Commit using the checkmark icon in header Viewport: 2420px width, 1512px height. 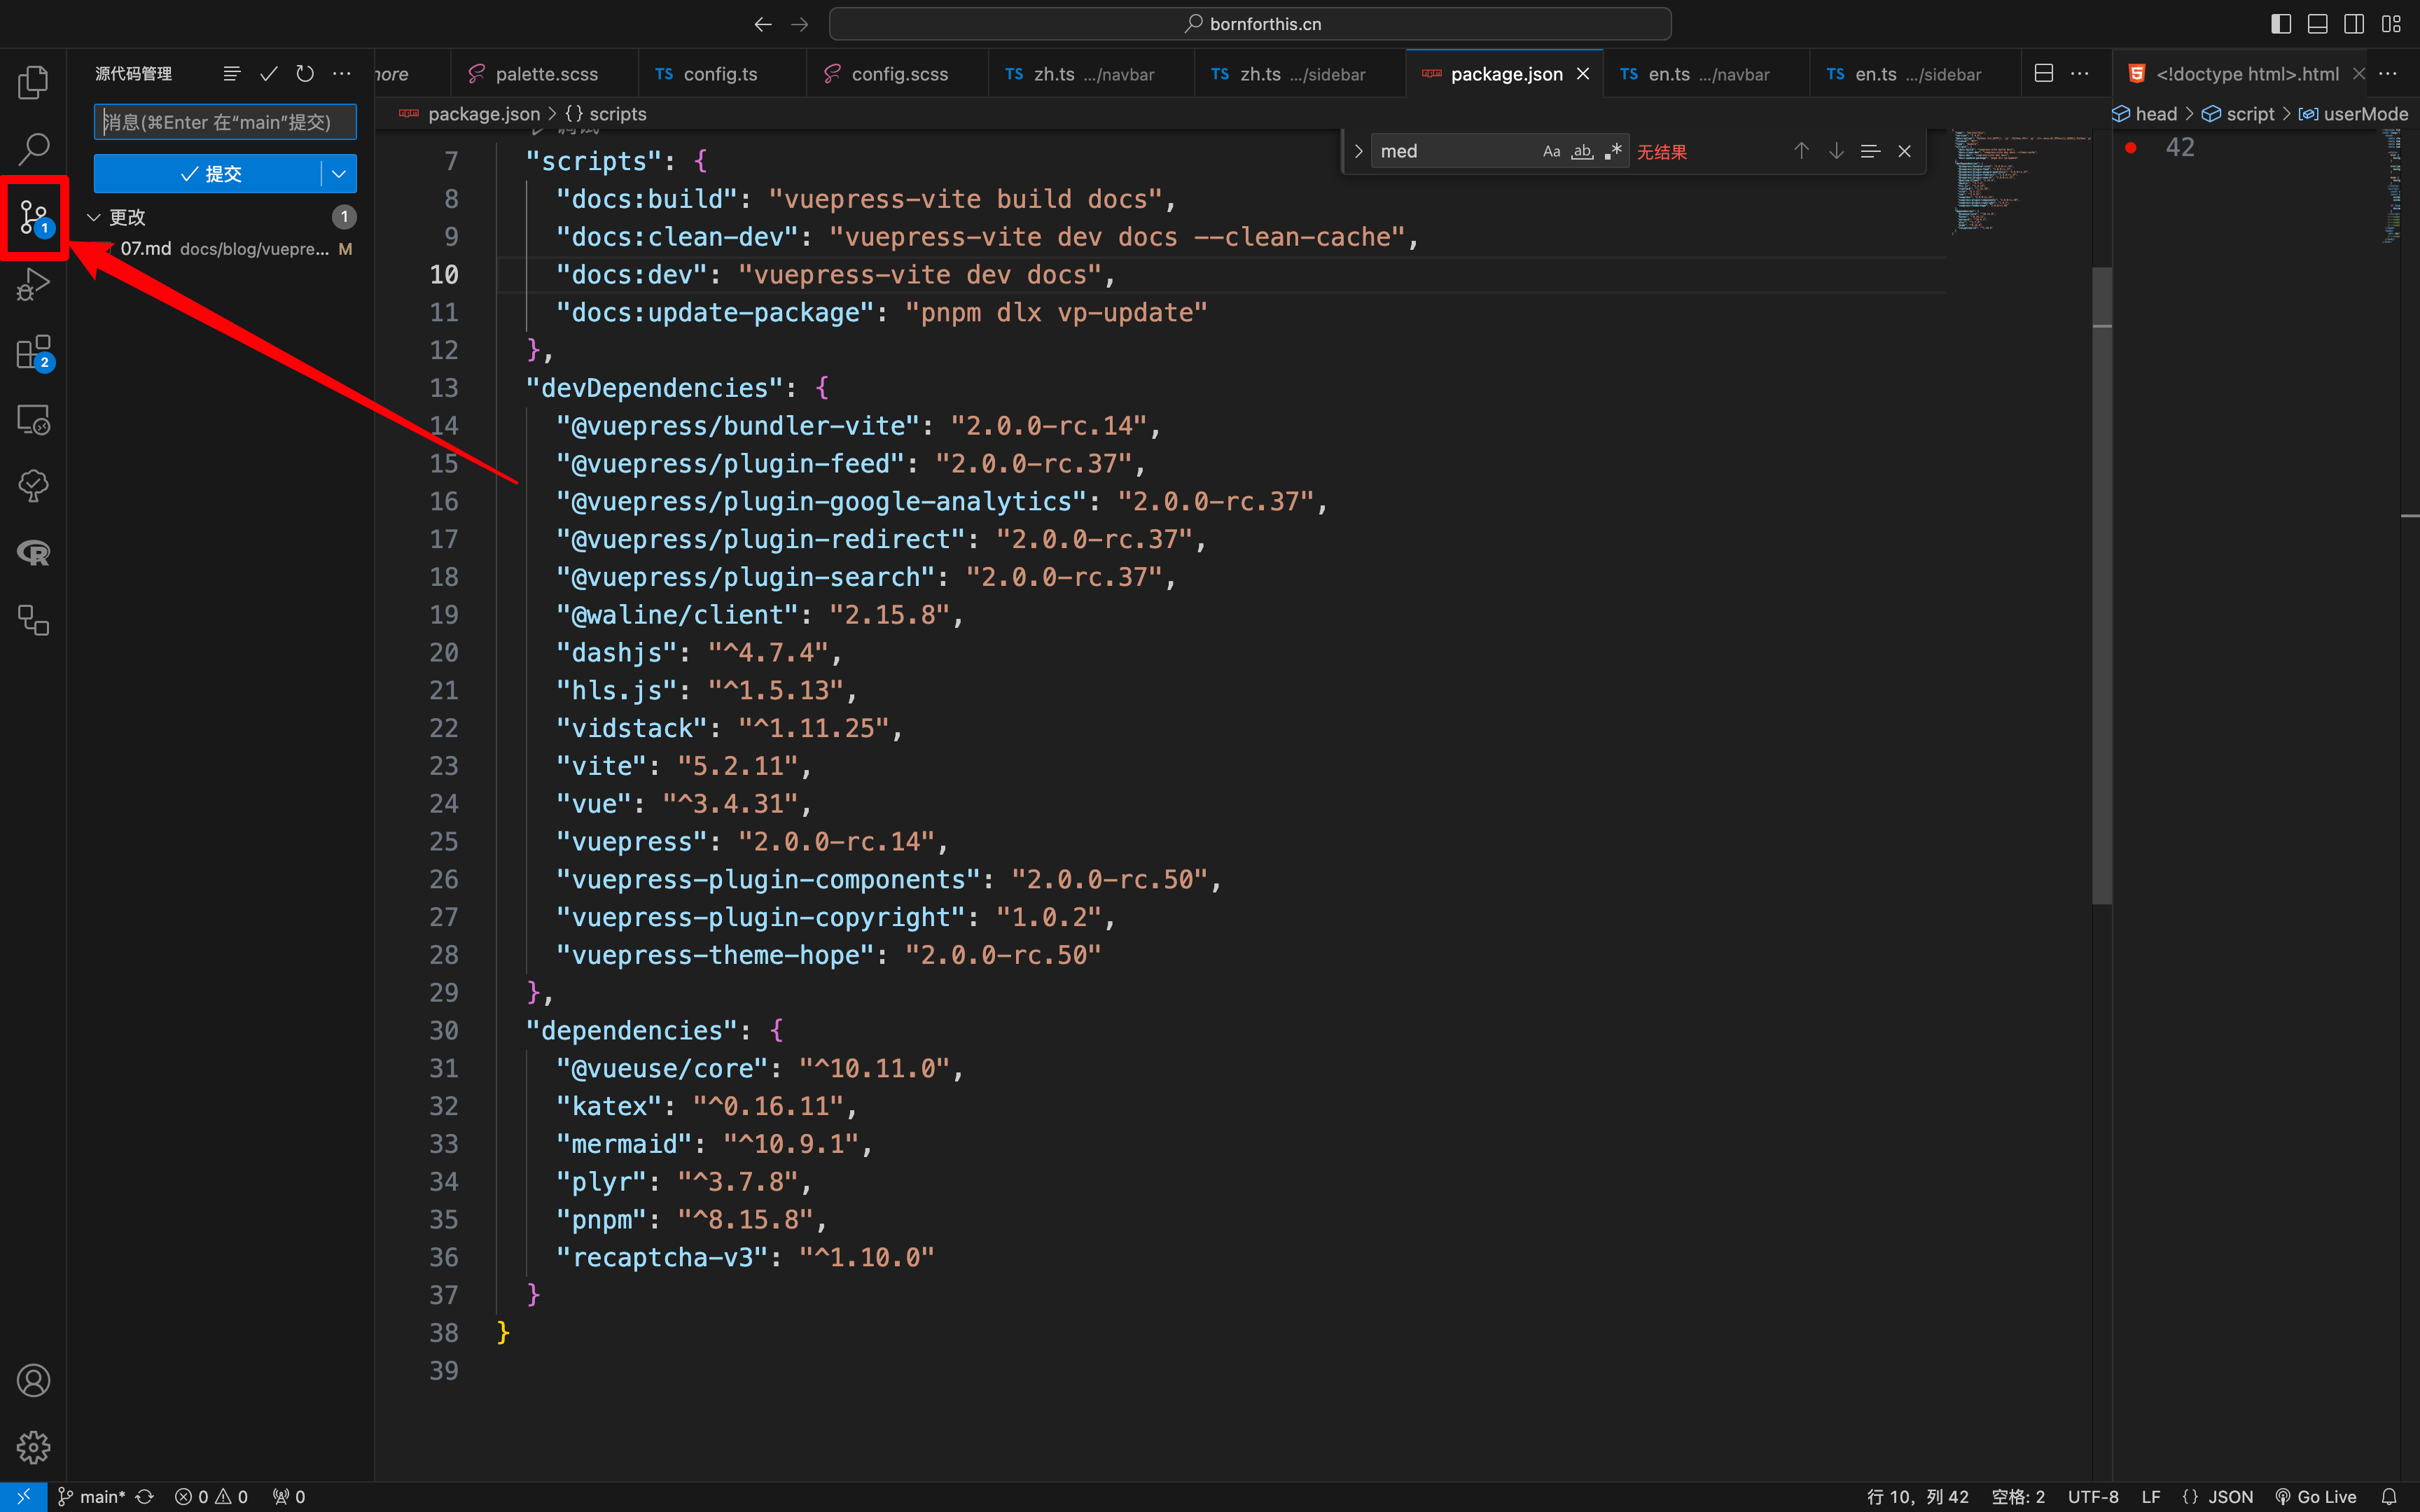click(268, 74)
